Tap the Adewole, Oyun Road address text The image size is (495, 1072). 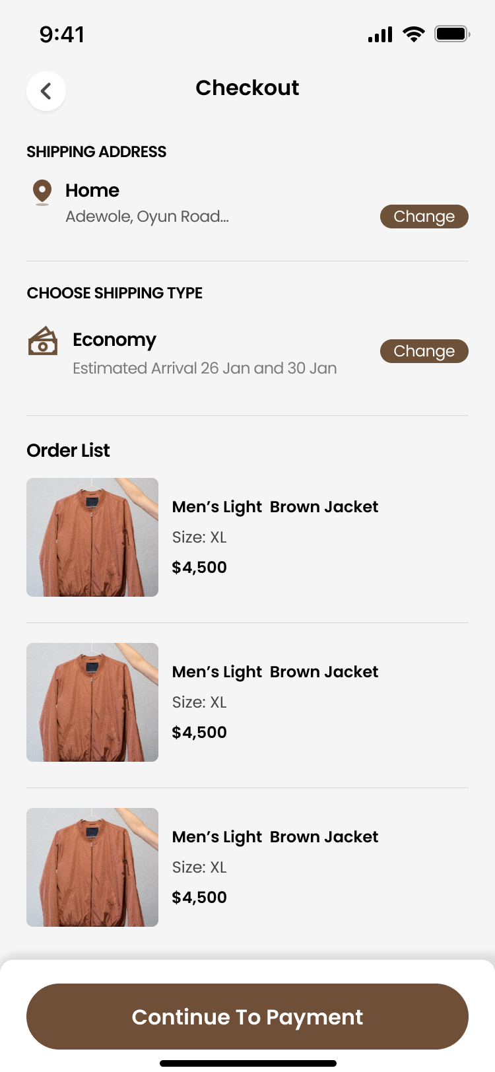147,217
